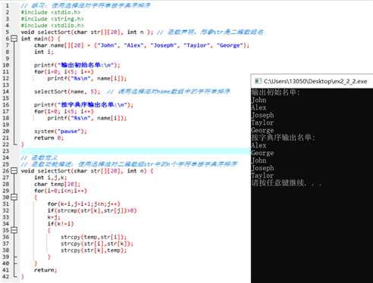The image size is (373, 283).
Task: Click the 'k=j;' statement on line 33
Action: coord(54,217)
